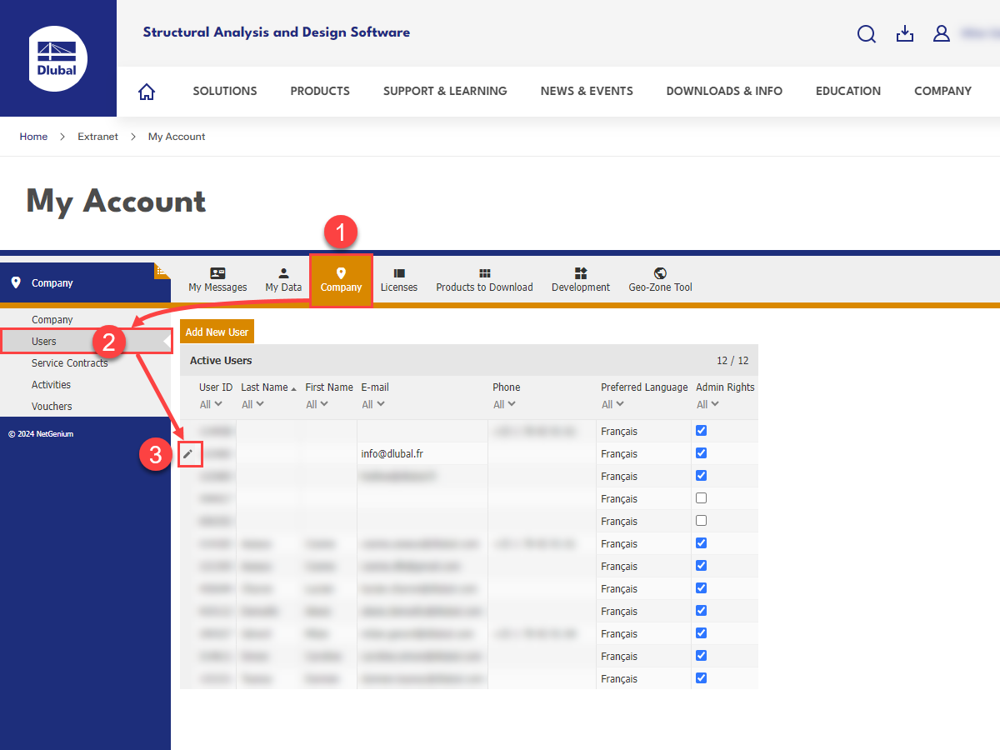Open the user account profile icon
1000x750 pixels.
(x=942, y=33)
